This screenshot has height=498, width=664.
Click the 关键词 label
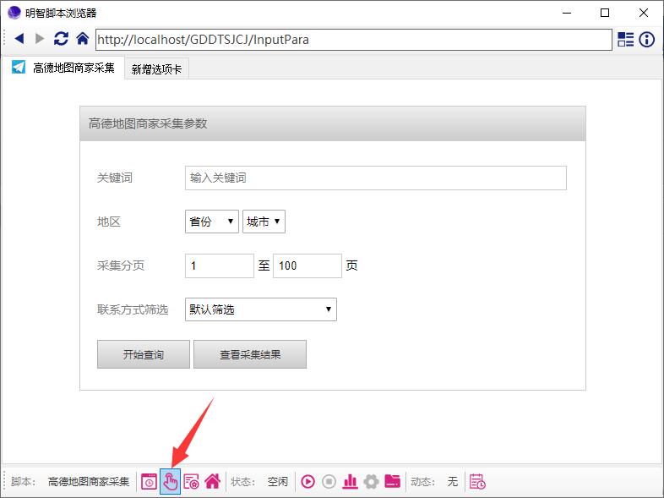click(x=115, y=178)
